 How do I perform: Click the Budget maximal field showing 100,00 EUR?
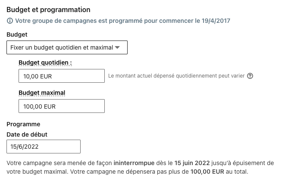point(62,106)
